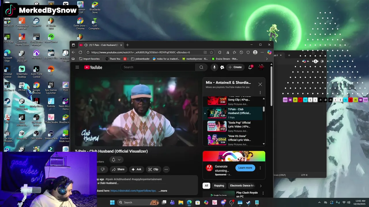
Task: Open Edge extensions puzzle icon
Action: click(x=220, y=52)
